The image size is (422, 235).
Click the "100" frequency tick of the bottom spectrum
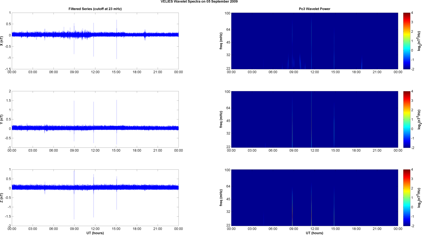(x=227, y=170)
